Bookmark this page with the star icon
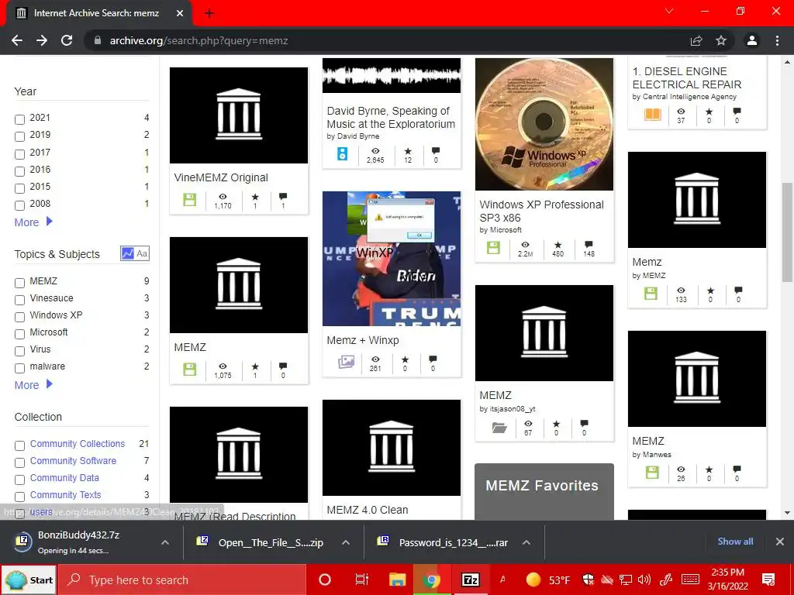Viewport: 794px width, 595px height. [x=721, y=40]
